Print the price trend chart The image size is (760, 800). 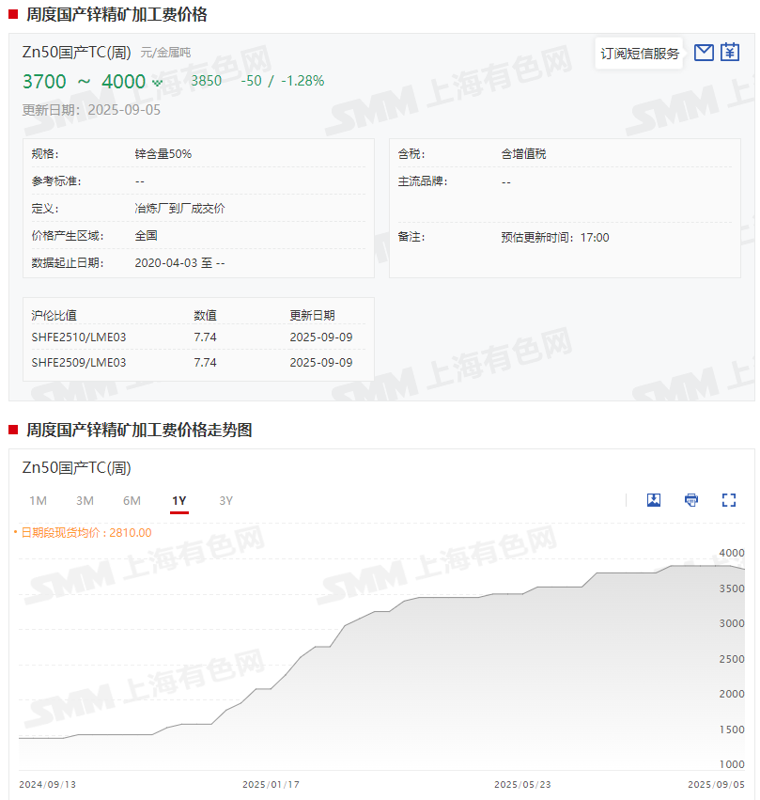click(x=691, y=500)
